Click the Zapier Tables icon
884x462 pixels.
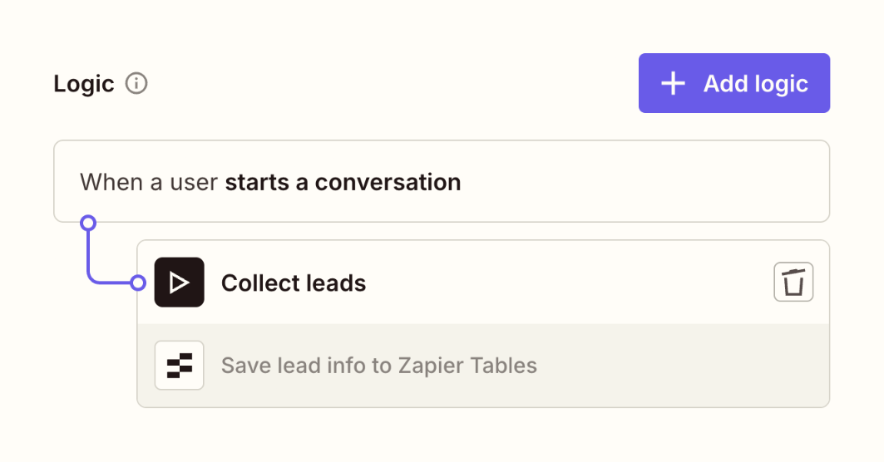[x=180, y=366]
